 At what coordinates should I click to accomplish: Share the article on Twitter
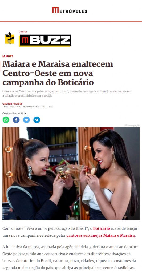coord(26,120)
